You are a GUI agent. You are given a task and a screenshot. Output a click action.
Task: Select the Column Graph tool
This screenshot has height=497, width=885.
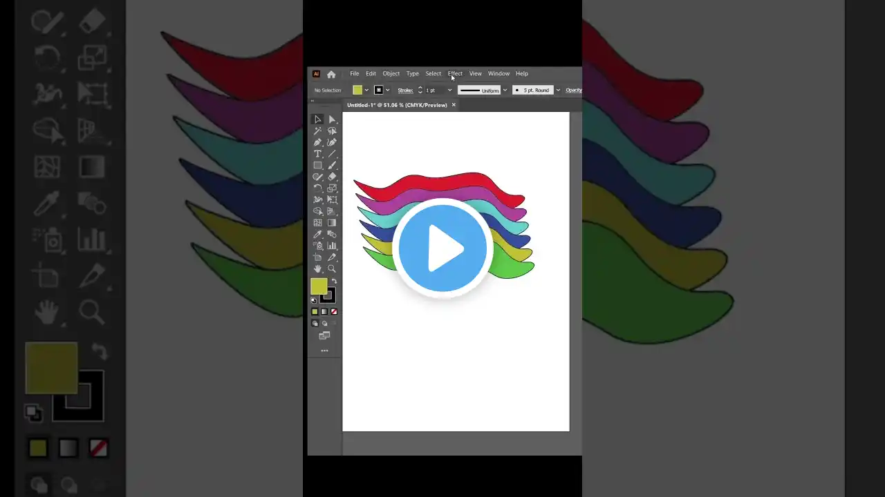pos(332,246)
